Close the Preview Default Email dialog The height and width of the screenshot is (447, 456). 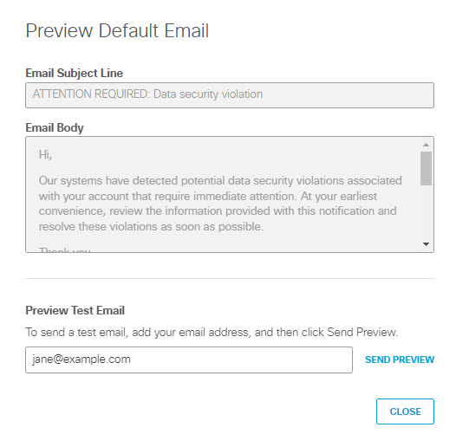click(x=405, y=411)
